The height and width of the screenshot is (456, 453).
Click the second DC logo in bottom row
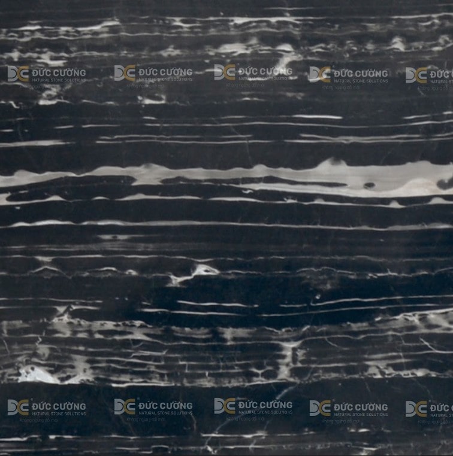click(125, 407)
